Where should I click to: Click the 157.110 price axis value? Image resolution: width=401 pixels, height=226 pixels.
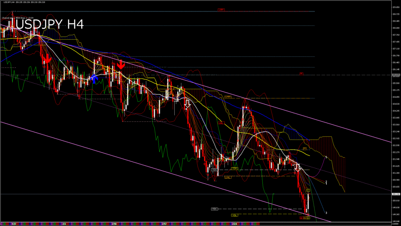[396, 48]
